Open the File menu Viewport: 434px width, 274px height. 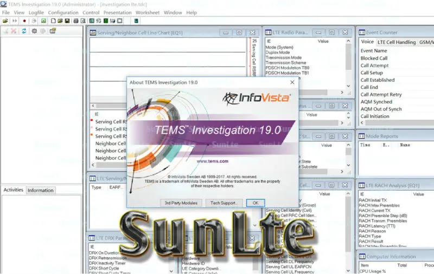(x=6, y=12)
